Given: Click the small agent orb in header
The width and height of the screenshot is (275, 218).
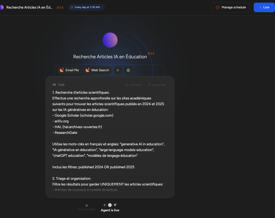Looking at the screenshot, I should click(x=2, y=7).
